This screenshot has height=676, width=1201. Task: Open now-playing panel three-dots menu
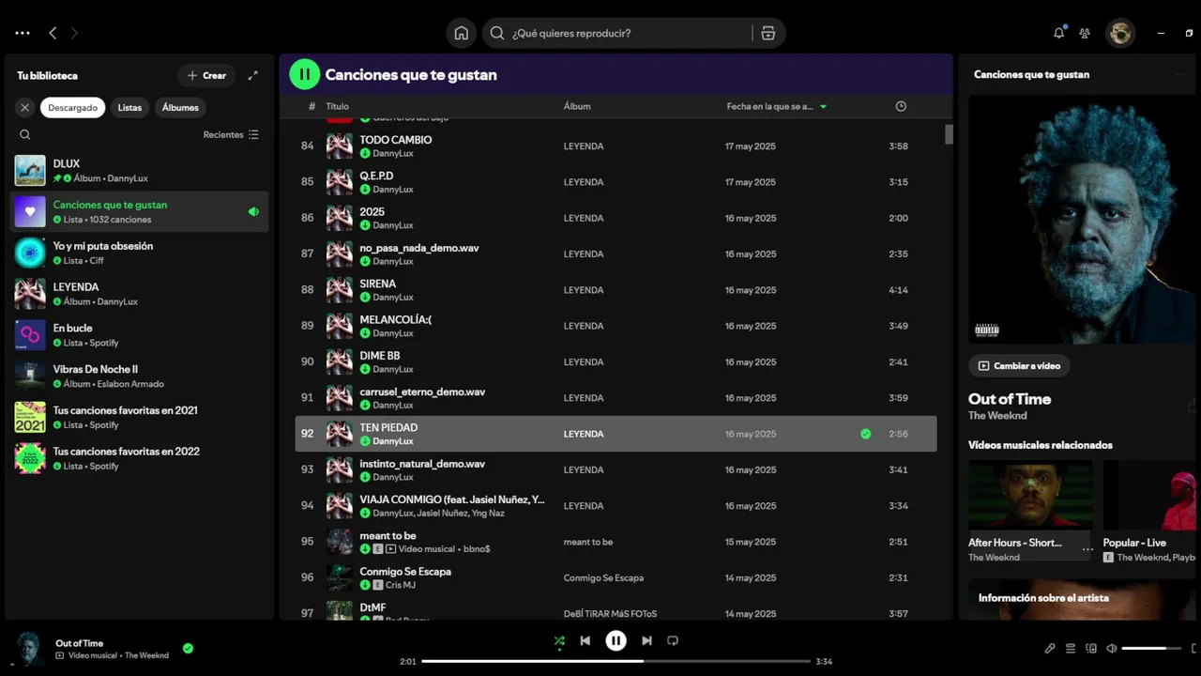pyautogui.click(x=1180, y=74)
